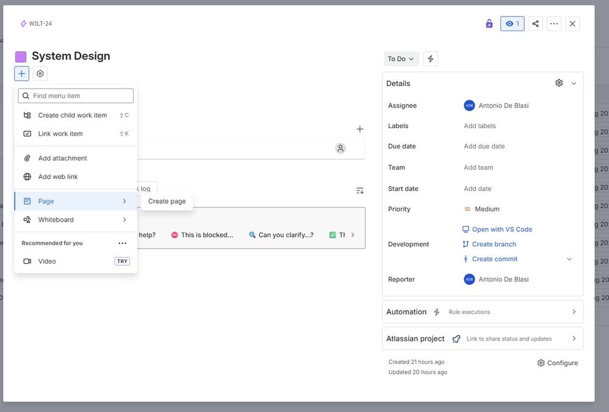609x412 pixels.
Task: Expand the Whiteboard submenu chevron
Action: coord(124,220)
